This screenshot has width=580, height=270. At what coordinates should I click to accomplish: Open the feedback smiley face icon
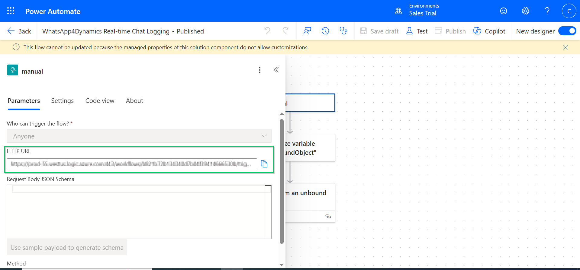(504, 11)
